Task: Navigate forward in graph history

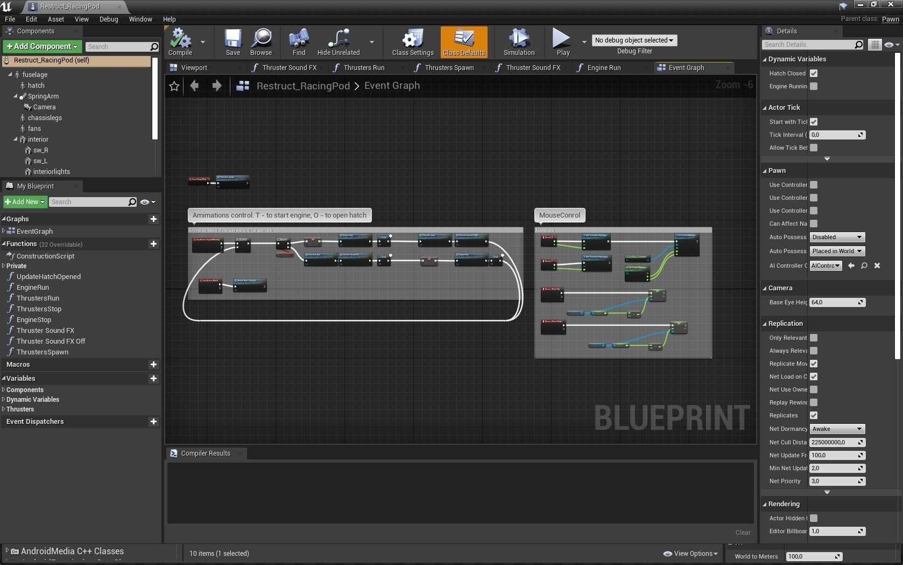Action: click(x=217, y=86)
